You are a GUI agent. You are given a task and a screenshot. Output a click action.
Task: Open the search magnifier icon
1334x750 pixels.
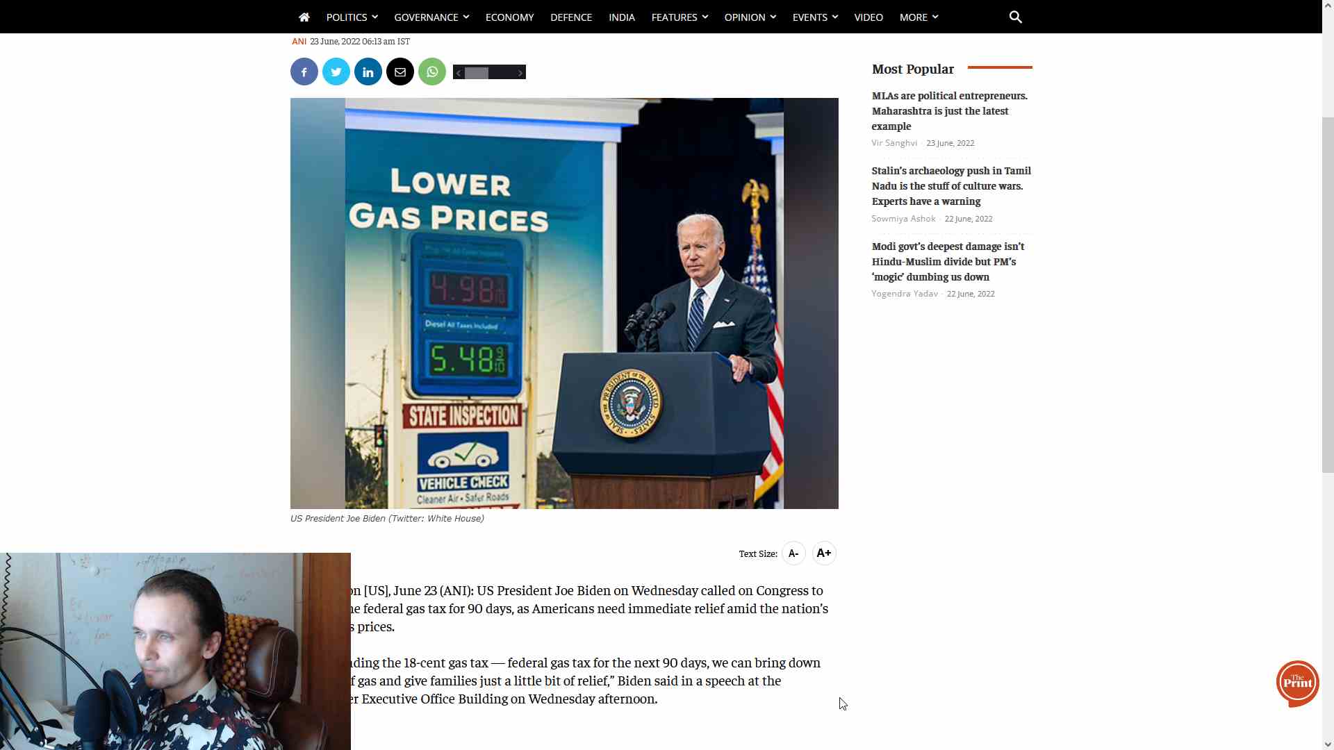(1015, 17)
